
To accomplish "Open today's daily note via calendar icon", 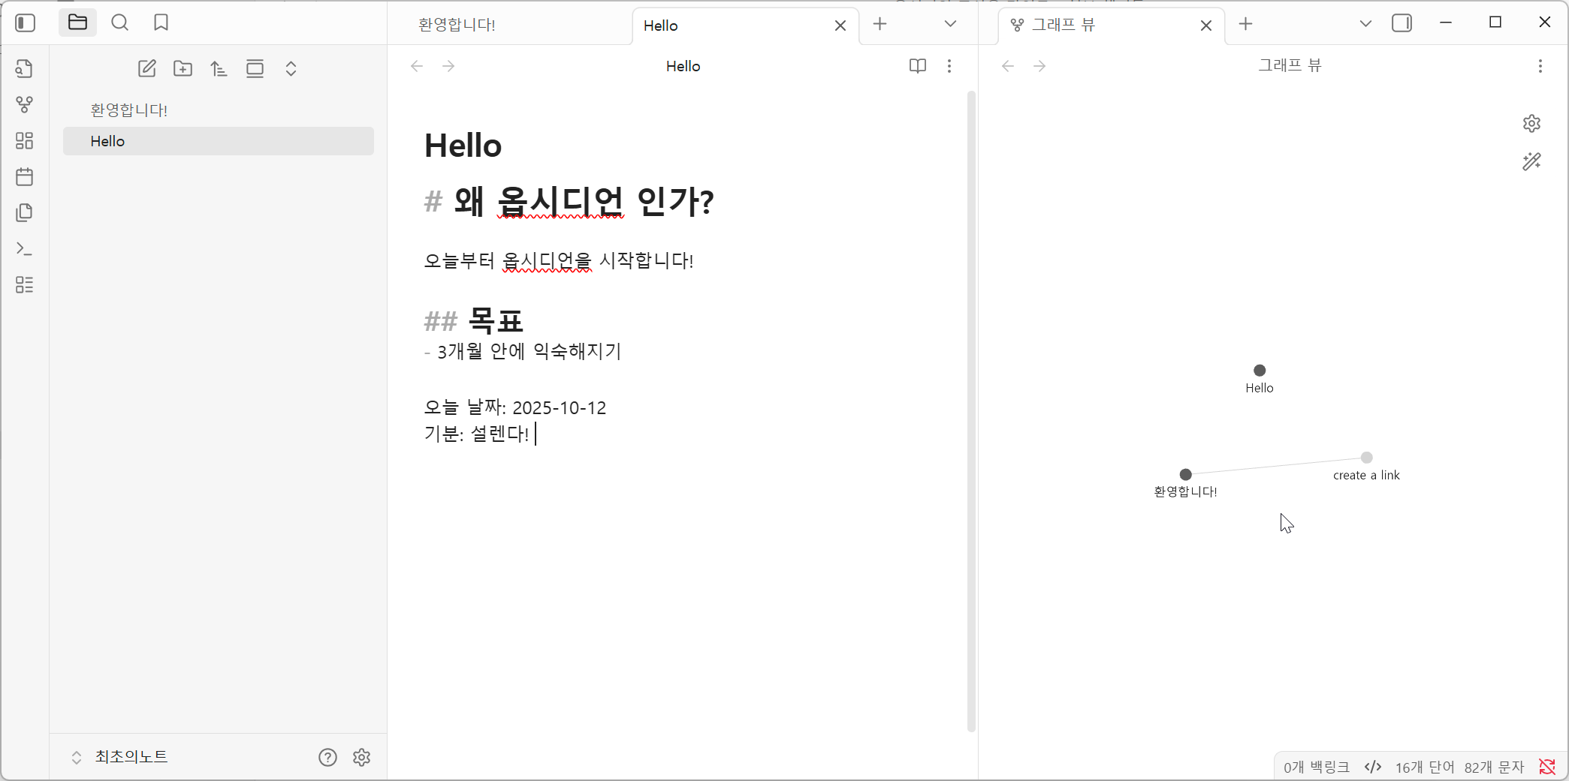I will (x=25, y=176).
